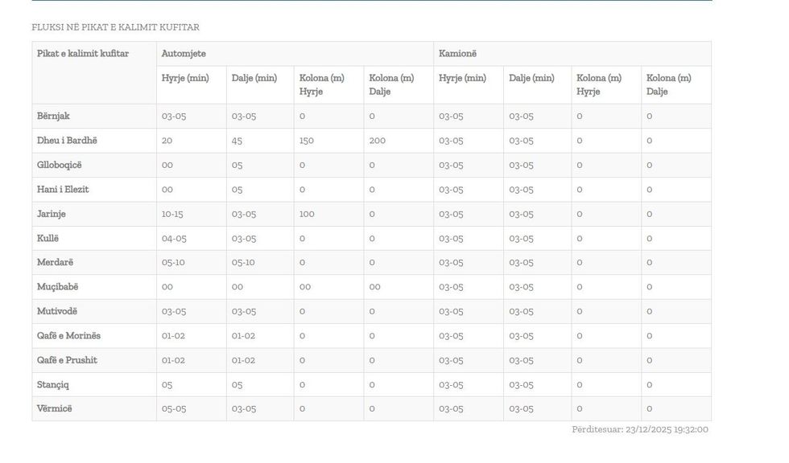Click the 'FLUKSI NË PIKAT E KALIMIT KUFITAR' heading
Viewport: 789px width, 463px height.
(x=115, y=27)
